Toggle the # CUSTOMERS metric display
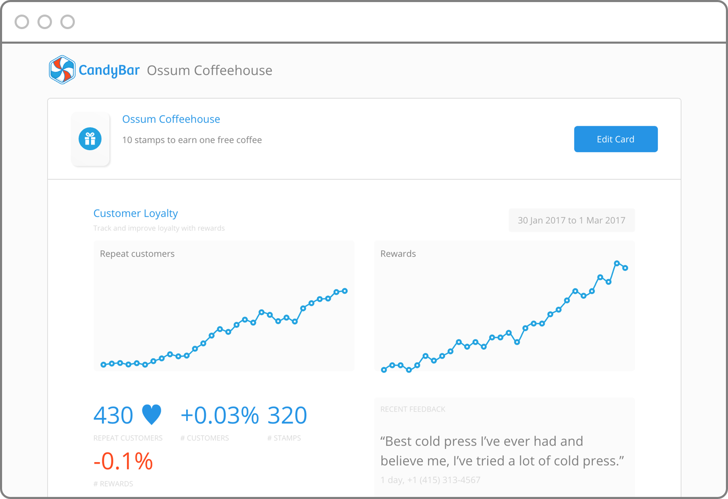This screenshot has width=728, height=499. point(204,438)
